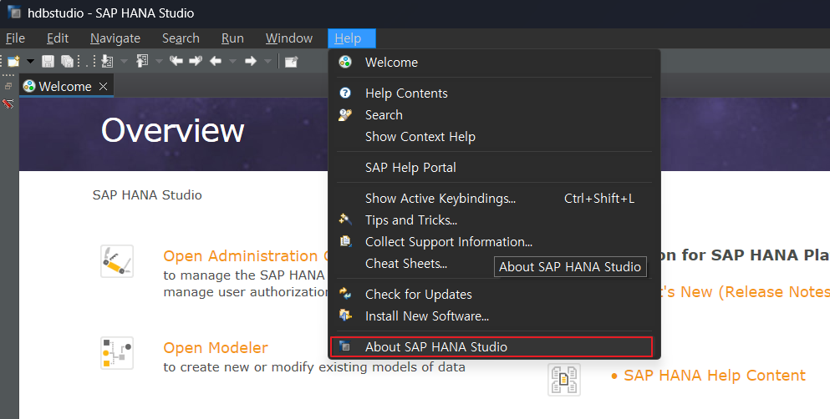Select Show Active Keybindings entry
The image size is (830, 419).
(x=494, y=199)
